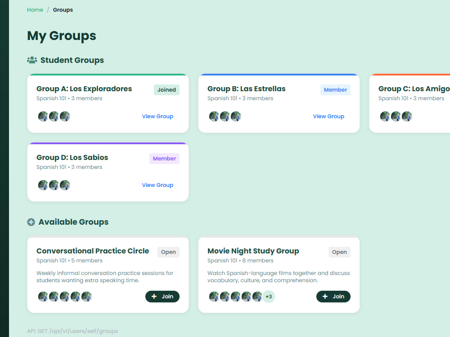Click the My Groups page heading
The height and width of the screenshot is (337, 450).
[62, 36]
